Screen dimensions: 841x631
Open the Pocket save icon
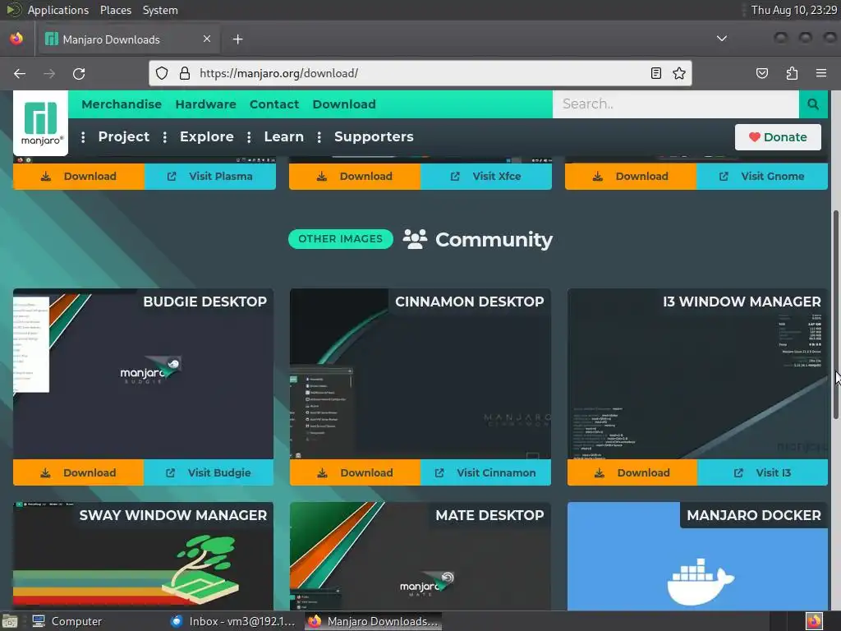coord(761,73)
